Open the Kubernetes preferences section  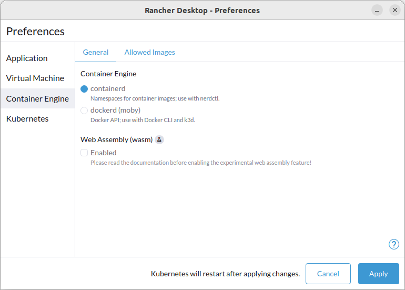pos(27,119)
